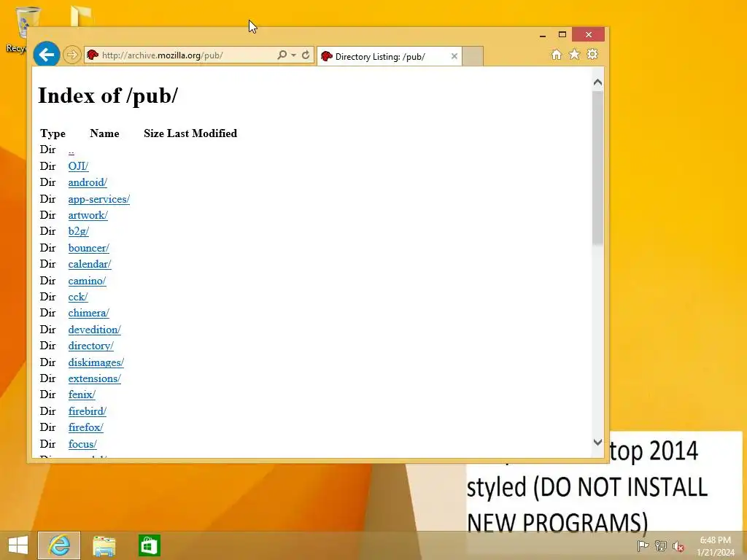The width and height of the screenshot is (747, 560).
Task: Open the diskimages/ directory link
Action: (96, 362)
